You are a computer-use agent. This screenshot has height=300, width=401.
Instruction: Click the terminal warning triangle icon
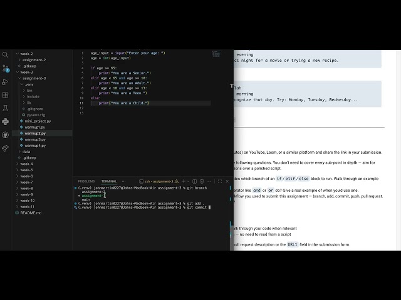[x=177, y=181]
